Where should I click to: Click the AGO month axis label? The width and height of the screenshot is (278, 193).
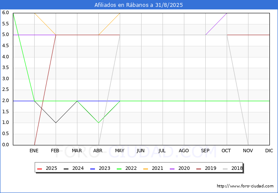[x=183, y=151]
